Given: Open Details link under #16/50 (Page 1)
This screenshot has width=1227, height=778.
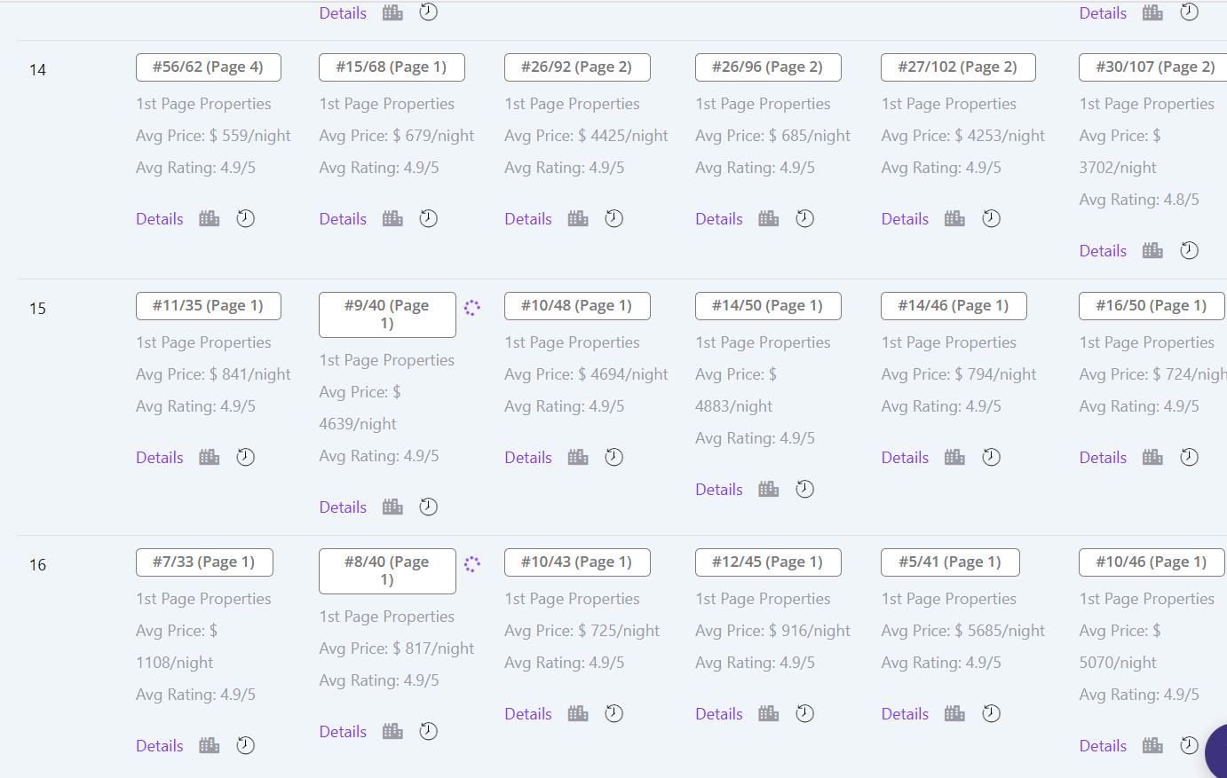Looking at the screenshot, I should pos(1103,457).
